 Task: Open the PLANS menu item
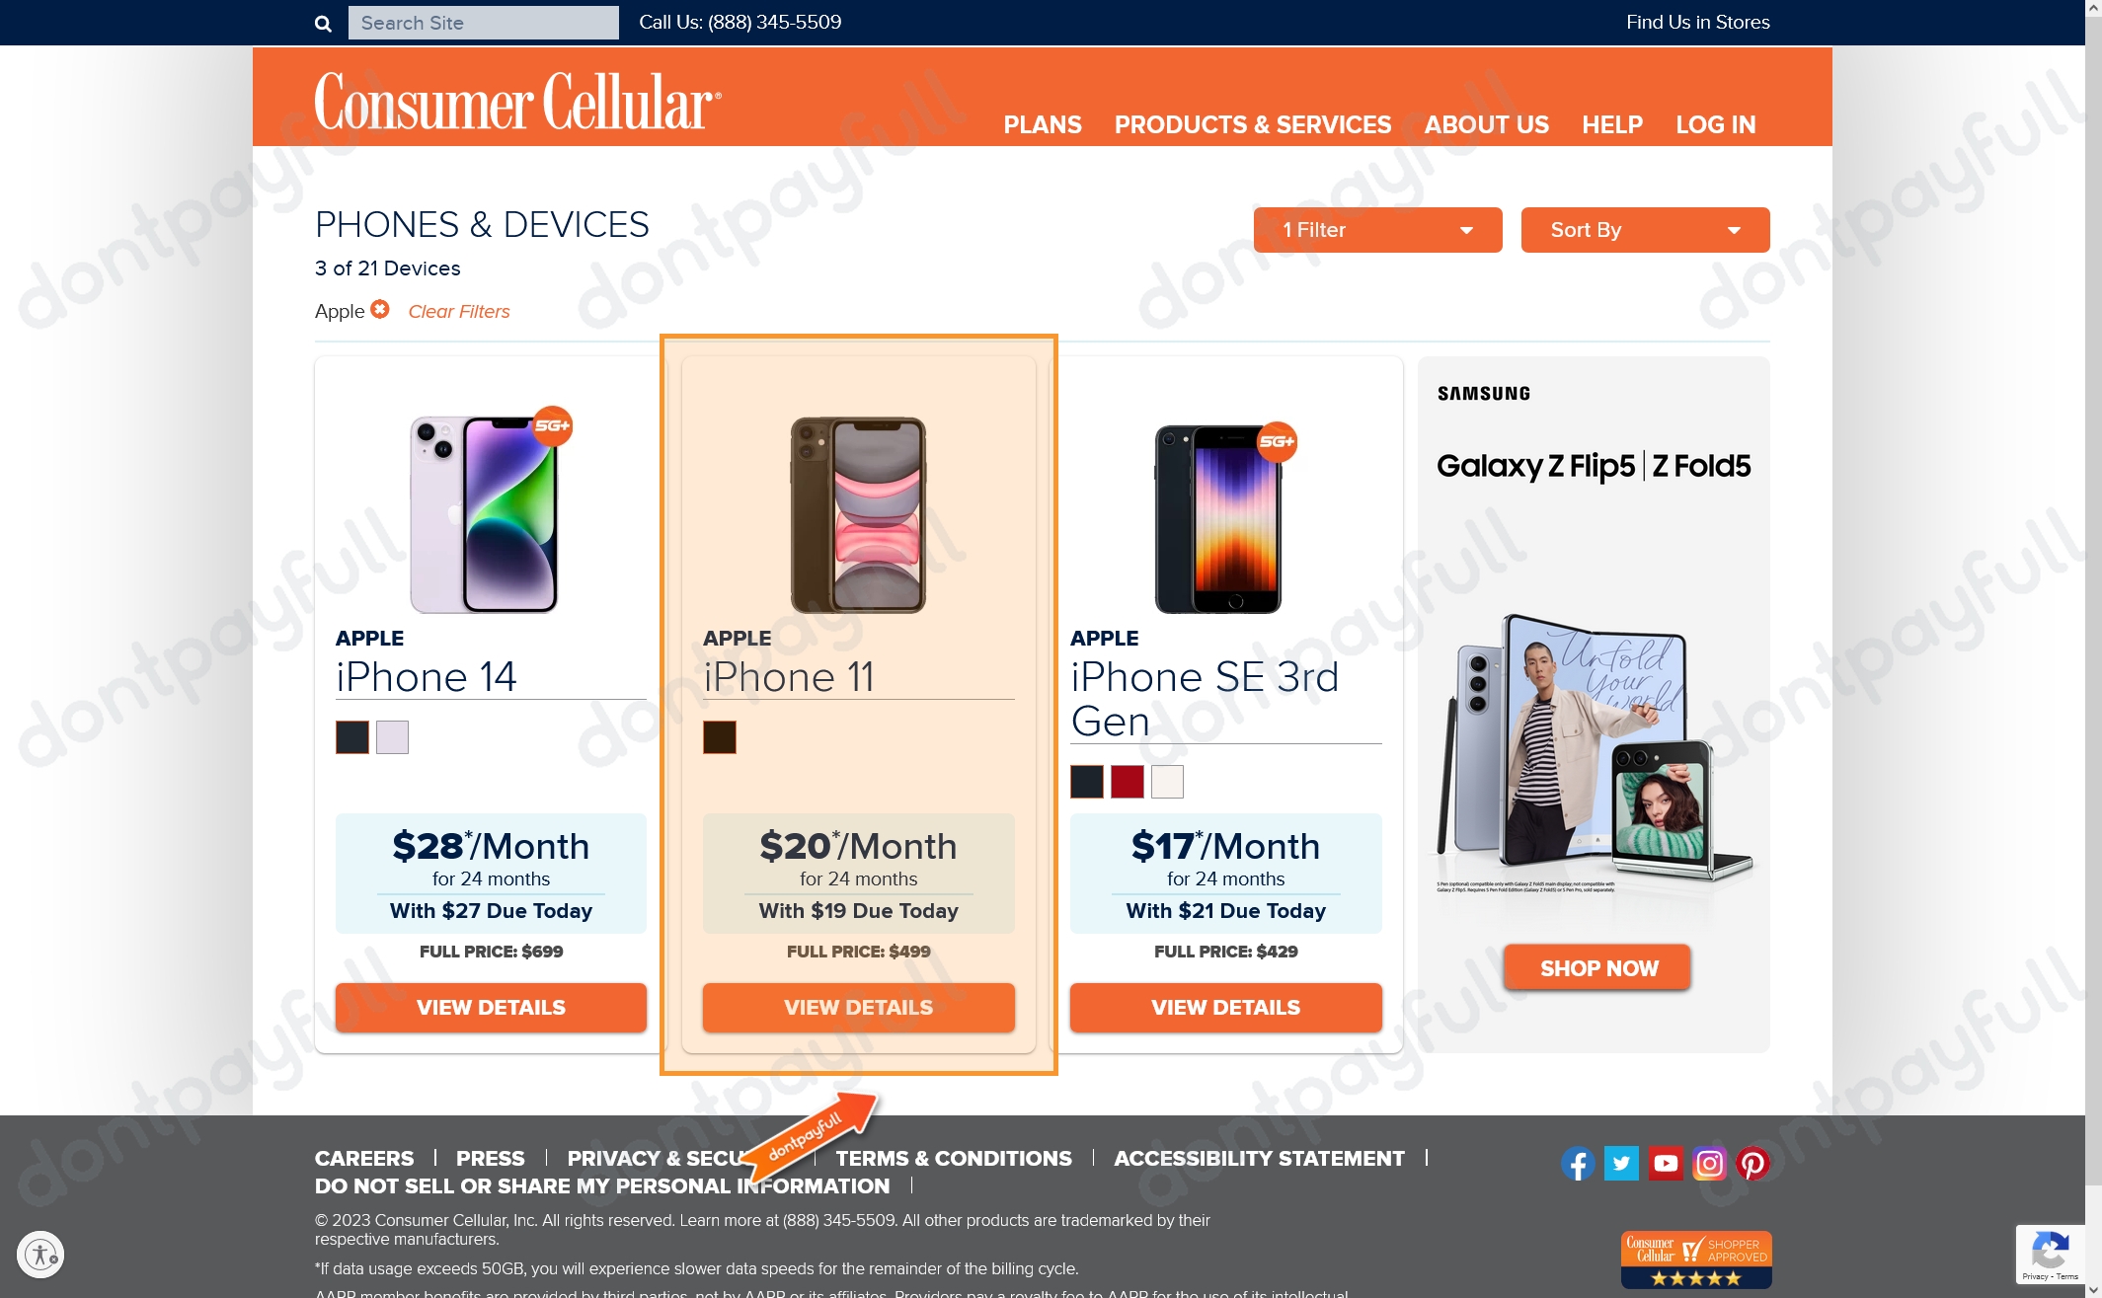point(1042,124)
